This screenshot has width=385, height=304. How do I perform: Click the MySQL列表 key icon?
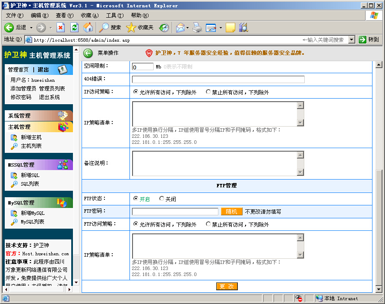coord(14,222)
